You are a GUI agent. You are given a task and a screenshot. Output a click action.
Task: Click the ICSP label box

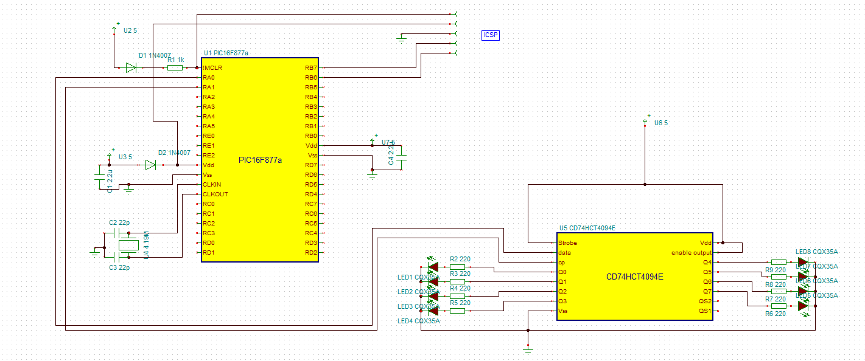[x=491, y=35]
